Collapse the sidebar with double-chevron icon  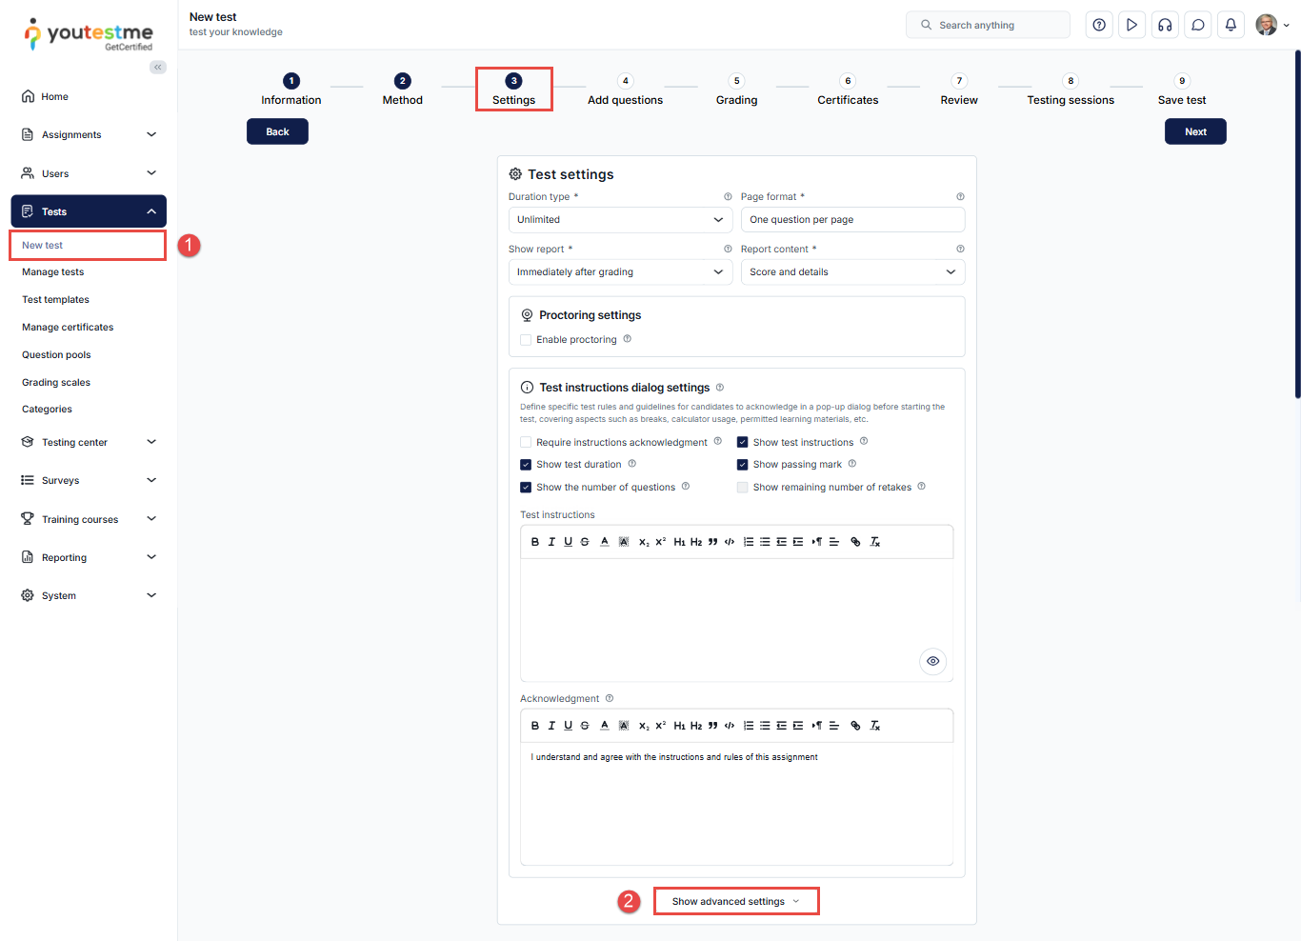[158, 67]
